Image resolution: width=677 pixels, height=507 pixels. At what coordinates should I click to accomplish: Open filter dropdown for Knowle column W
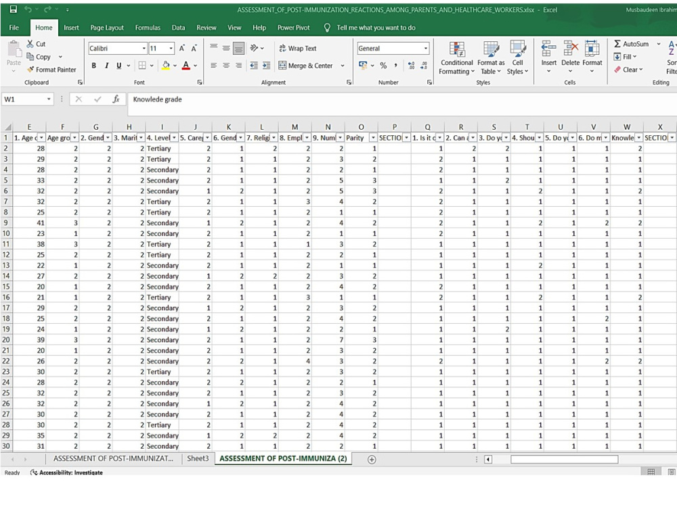pyautogui.click(x=638, y=138)
